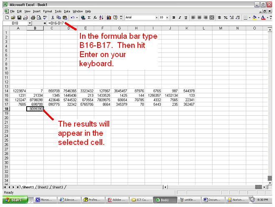
Task: Open the Format menu
Action: coord(47,11)
